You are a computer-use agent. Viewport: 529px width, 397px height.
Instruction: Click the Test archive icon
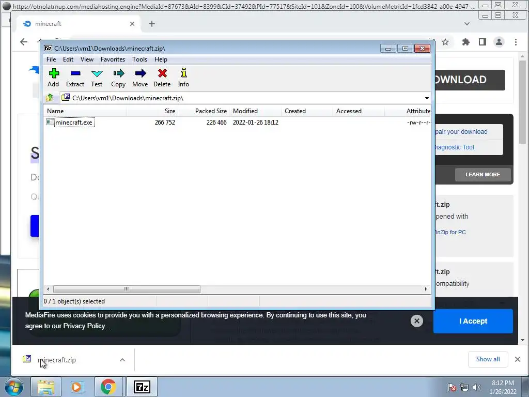coord(97,78)
